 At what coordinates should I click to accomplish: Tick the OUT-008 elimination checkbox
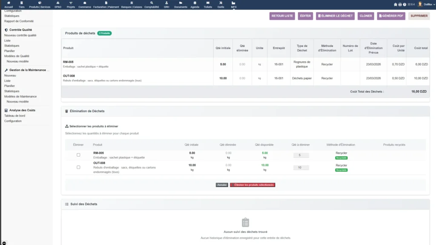pos(78,167)
